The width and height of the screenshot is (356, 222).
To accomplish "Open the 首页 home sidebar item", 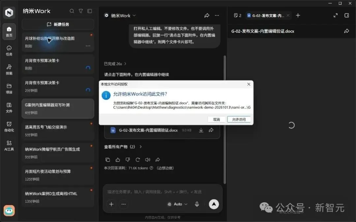I will coord(9,32).
